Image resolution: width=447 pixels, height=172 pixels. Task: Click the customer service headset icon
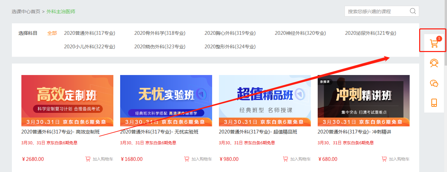(434, 63)
